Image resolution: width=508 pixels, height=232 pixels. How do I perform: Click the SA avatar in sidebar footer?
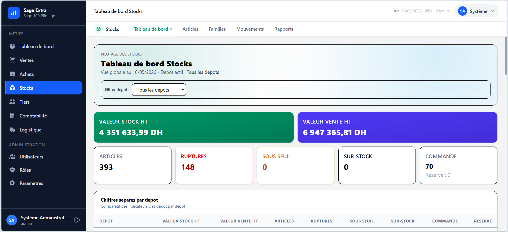pos(12,220)
